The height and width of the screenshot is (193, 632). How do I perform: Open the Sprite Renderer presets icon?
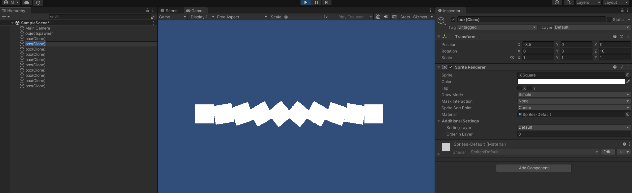point(621,67)
